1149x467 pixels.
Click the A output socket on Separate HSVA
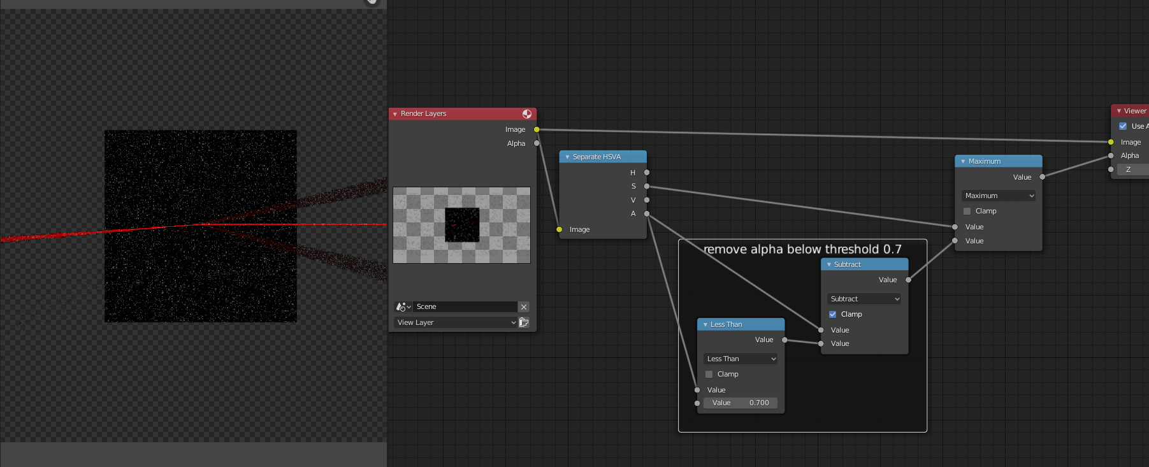[647, 213]
